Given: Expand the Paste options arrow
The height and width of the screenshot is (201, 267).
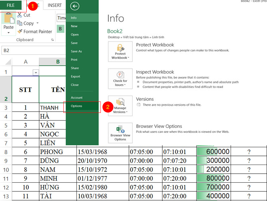Looking at the screenshot, I should (9, 32).
